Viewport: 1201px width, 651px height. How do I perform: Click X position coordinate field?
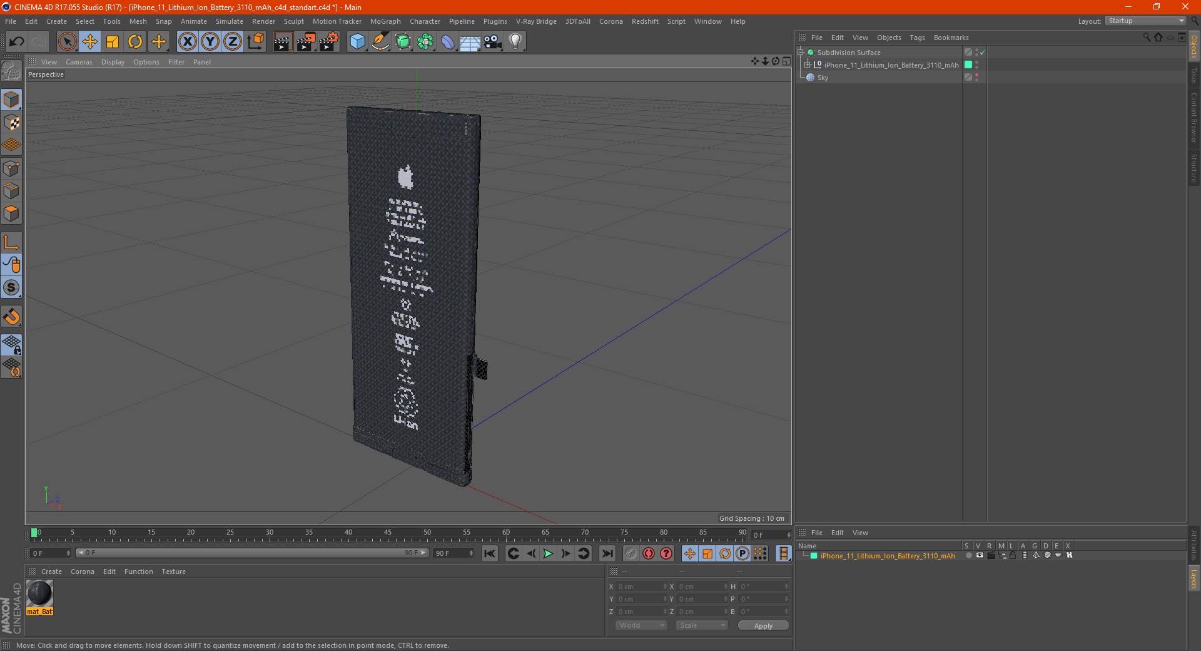pyautogui.click(x=641, y=587)
